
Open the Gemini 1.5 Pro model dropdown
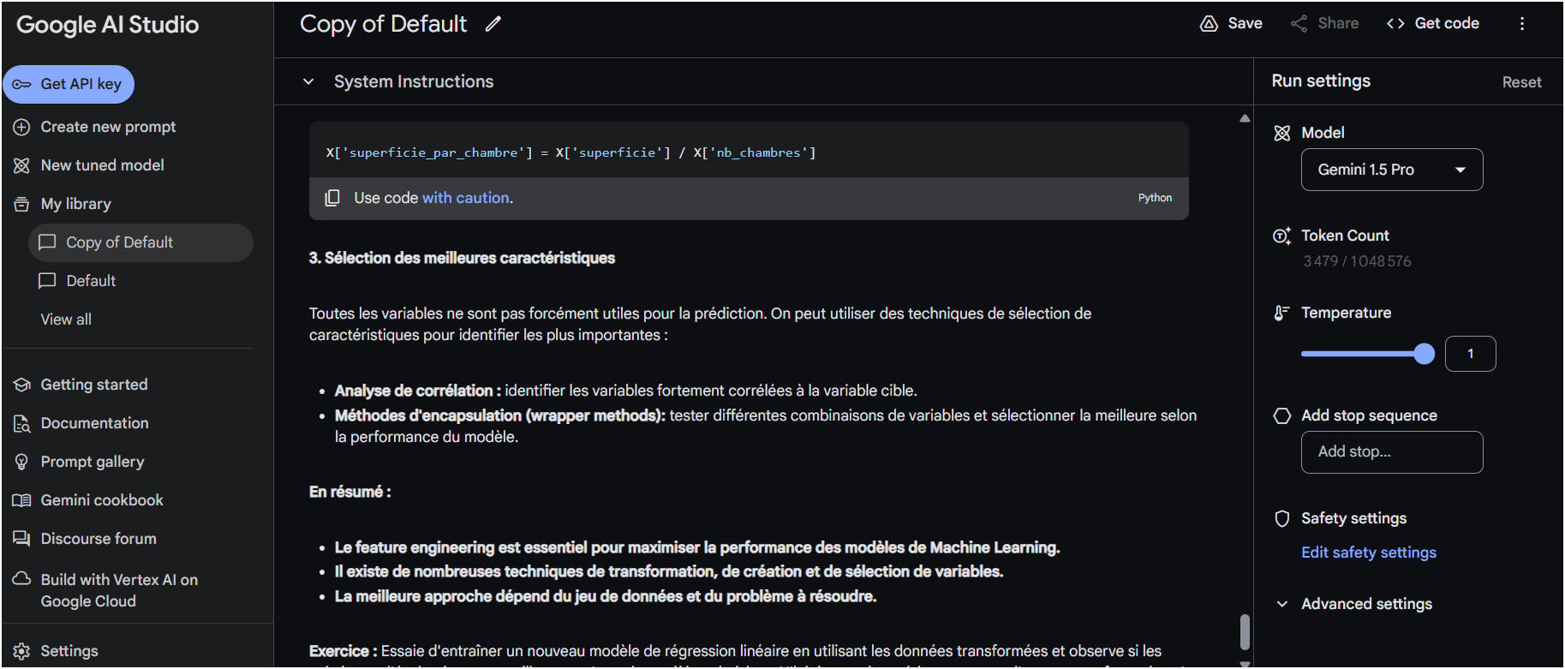tap(1391, 170)
